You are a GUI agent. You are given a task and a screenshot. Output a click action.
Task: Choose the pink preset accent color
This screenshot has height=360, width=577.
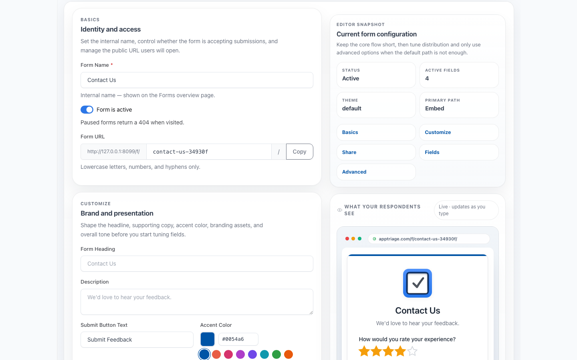[228, 354]
